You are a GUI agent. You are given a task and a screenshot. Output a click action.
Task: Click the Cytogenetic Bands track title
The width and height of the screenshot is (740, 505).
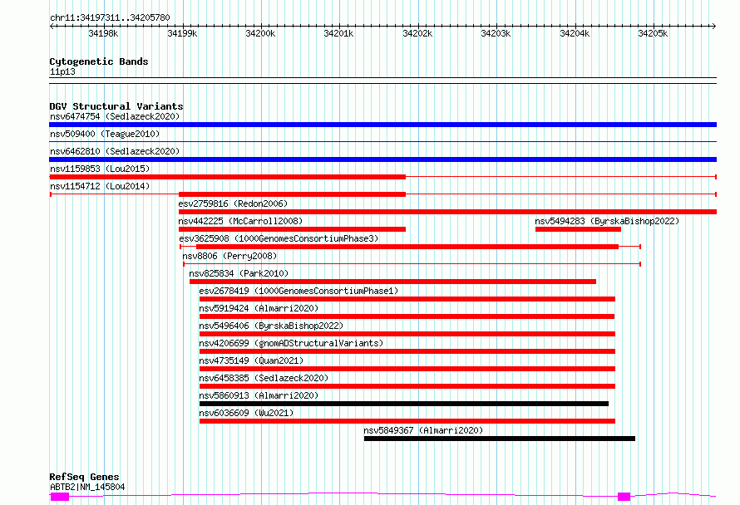pos(99,61)
